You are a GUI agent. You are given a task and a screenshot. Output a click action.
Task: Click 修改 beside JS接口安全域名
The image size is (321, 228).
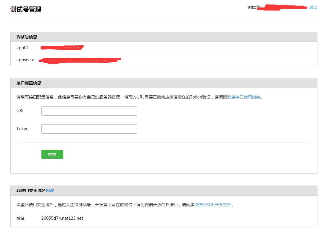click(x=50, y=191)
